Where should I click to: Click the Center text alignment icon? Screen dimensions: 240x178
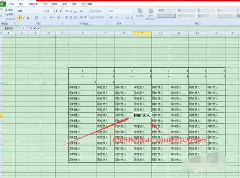pyautogui.click(x=71, y=17)
